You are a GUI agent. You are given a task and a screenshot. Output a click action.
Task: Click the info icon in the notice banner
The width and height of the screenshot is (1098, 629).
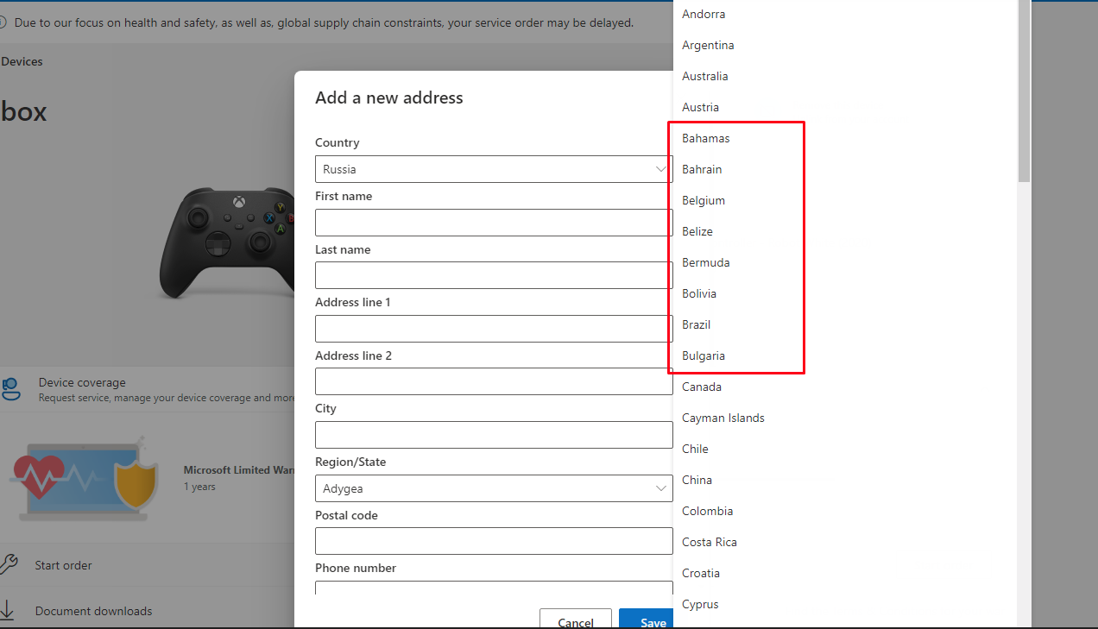coord(3,22)
